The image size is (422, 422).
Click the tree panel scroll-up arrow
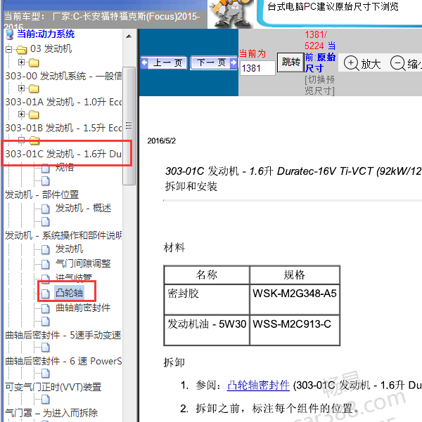coord(129,36)
